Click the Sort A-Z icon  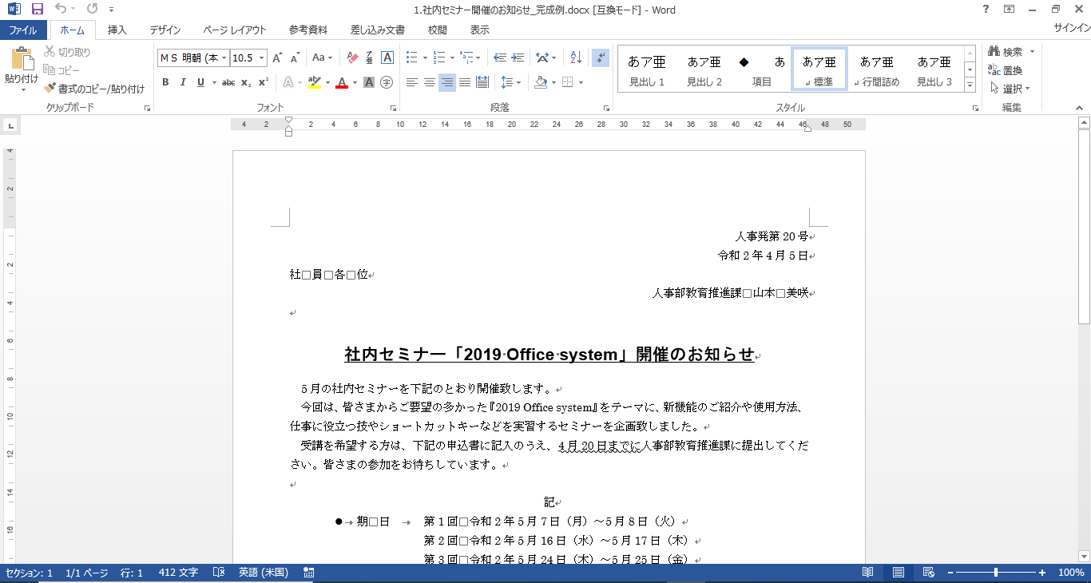(x=576, y=58)
